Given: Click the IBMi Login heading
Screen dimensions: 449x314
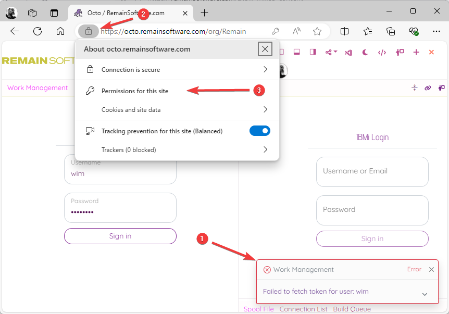Looking at the screenshot, I should 372,137.
